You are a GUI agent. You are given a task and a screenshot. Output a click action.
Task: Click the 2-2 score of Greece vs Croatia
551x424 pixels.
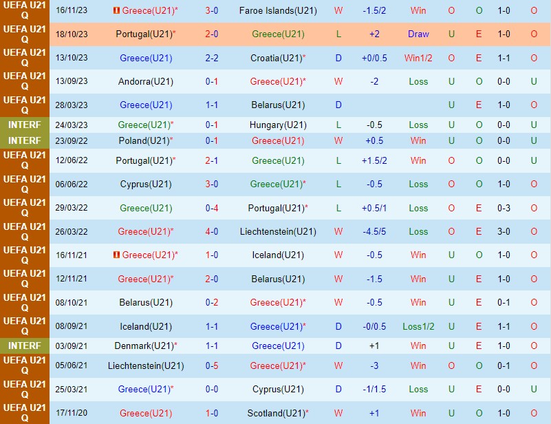(212, 58)
